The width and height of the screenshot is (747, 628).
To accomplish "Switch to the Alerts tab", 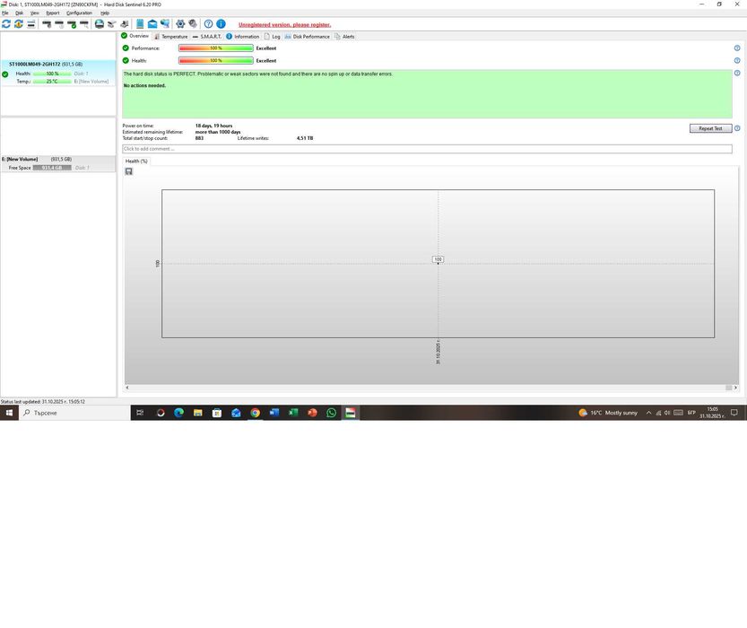I will coord(344,36).
